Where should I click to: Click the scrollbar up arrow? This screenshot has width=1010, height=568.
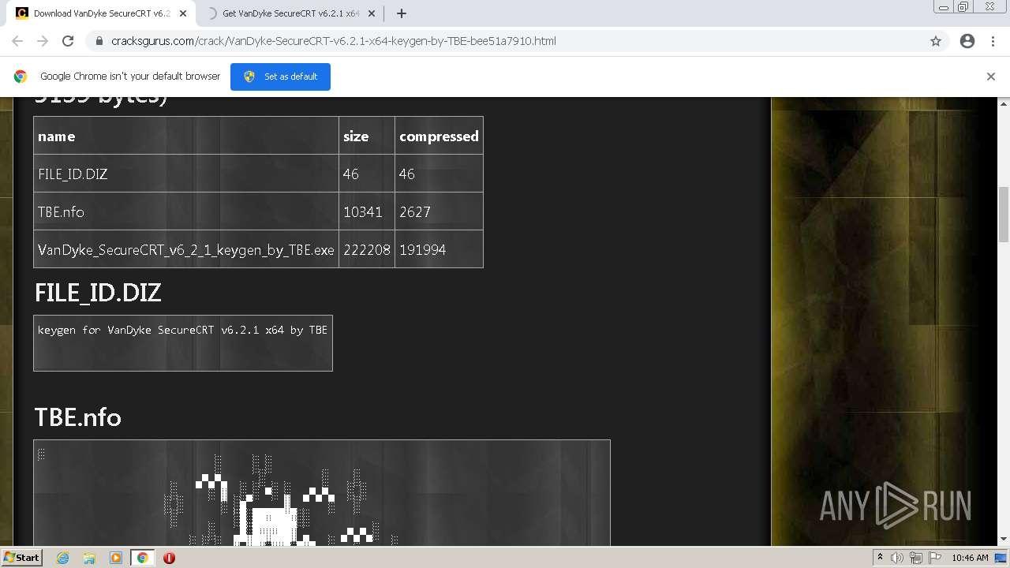coord(1004,103)
